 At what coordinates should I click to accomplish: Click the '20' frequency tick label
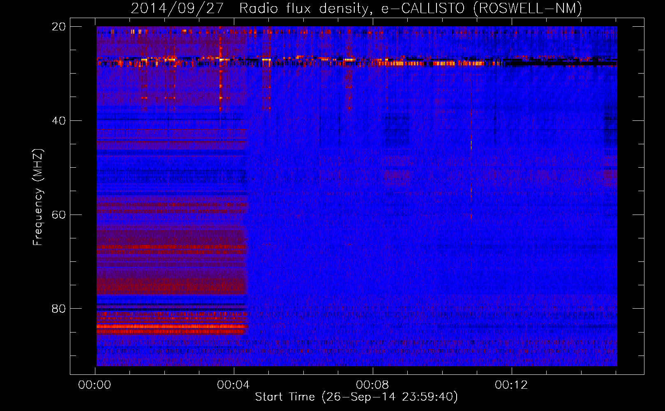(58, 27)
